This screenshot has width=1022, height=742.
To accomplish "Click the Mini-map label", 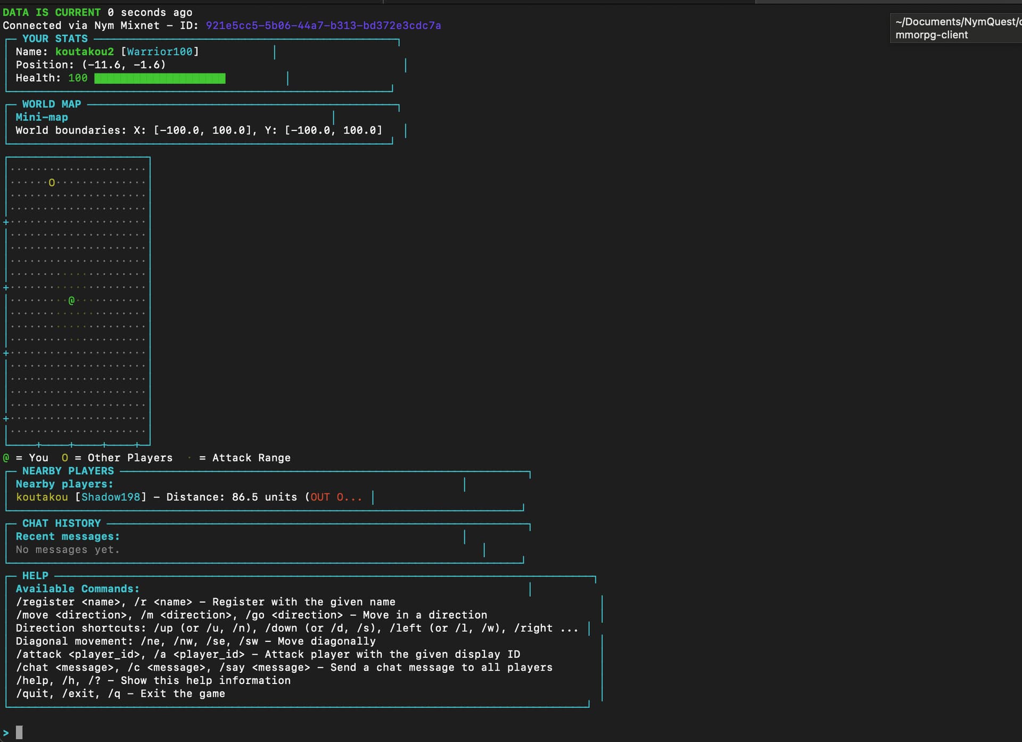I will pos(42,117).
